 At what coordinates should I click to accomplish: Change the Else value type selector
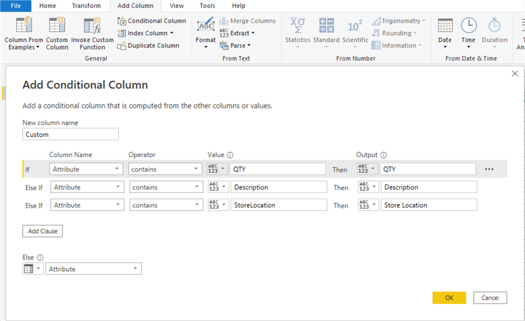[32, 269]
